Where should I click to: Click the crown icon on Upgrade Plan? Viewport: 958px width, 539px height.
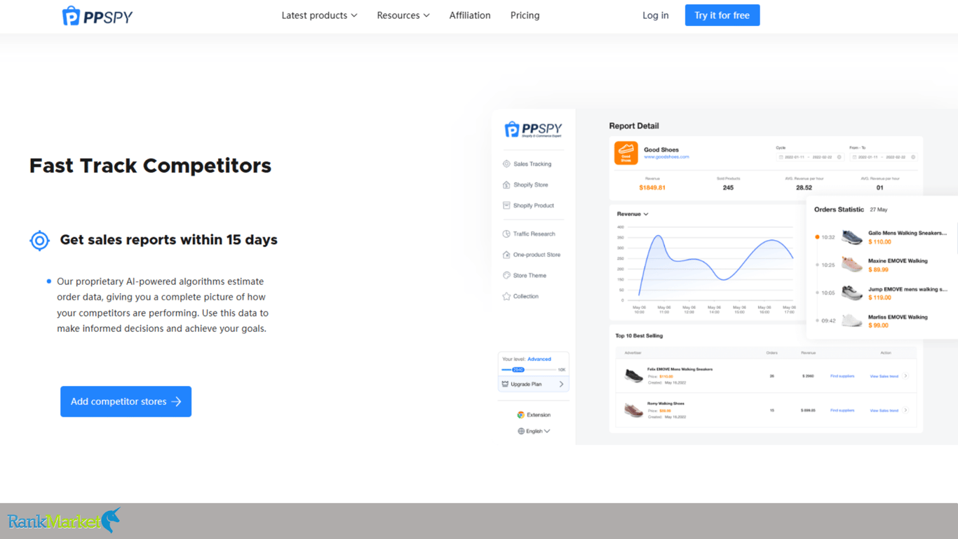pos(505,384)
